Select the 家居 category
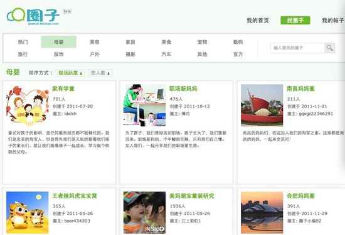 pos(130,42)
